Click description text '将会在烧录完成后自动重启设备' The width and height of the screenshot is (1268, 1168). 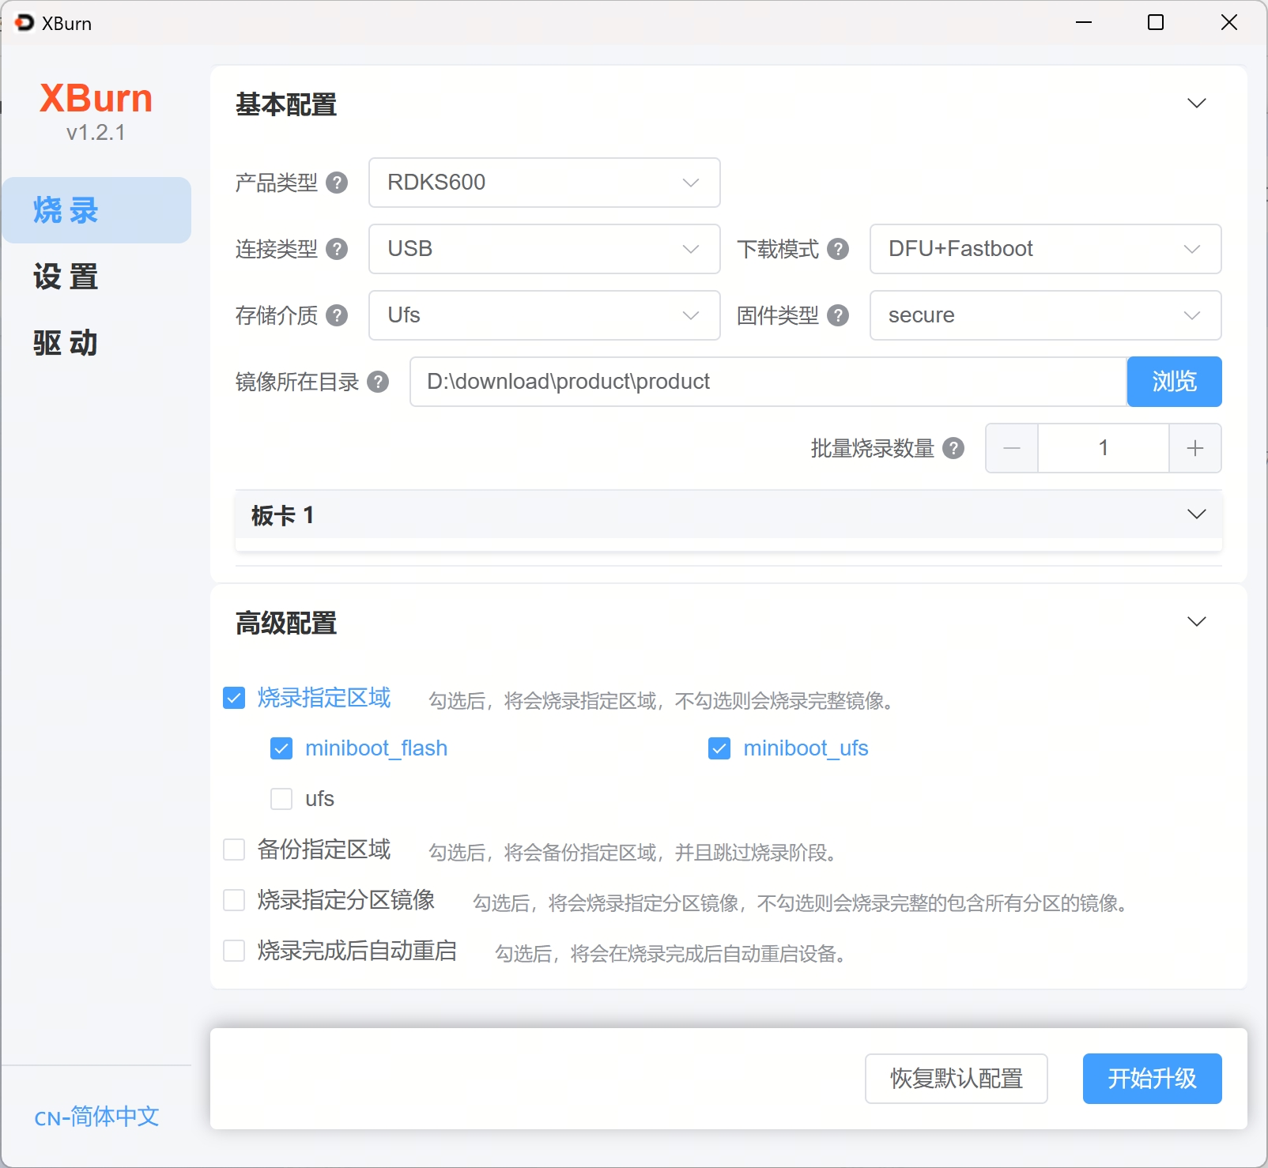pos(703,954)
